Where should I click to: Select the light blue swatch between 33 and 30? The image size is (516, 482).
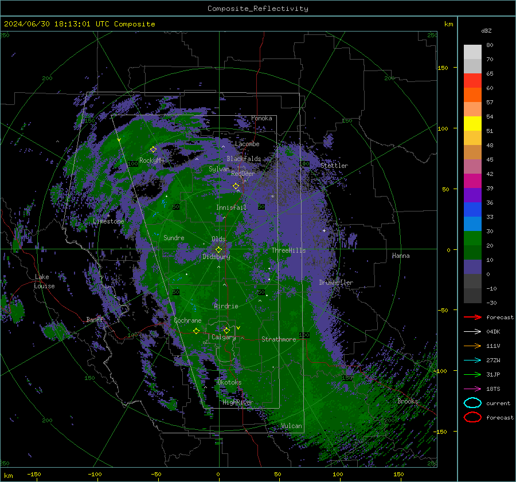(472, 224)
